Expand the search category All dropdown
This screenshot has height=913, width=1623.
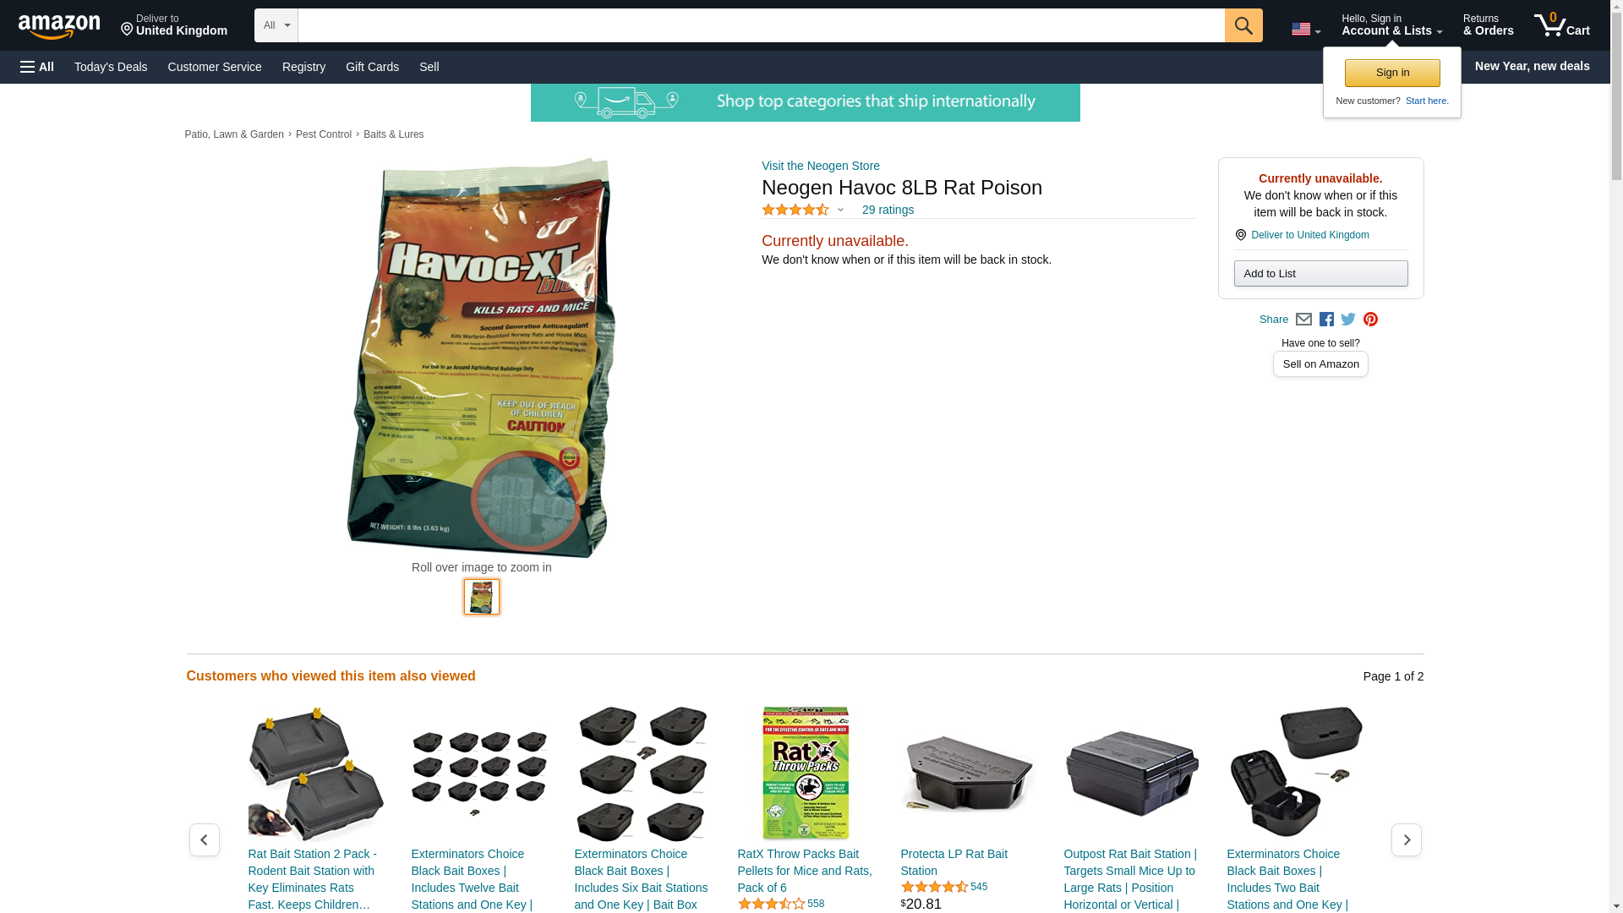point(276,25)
